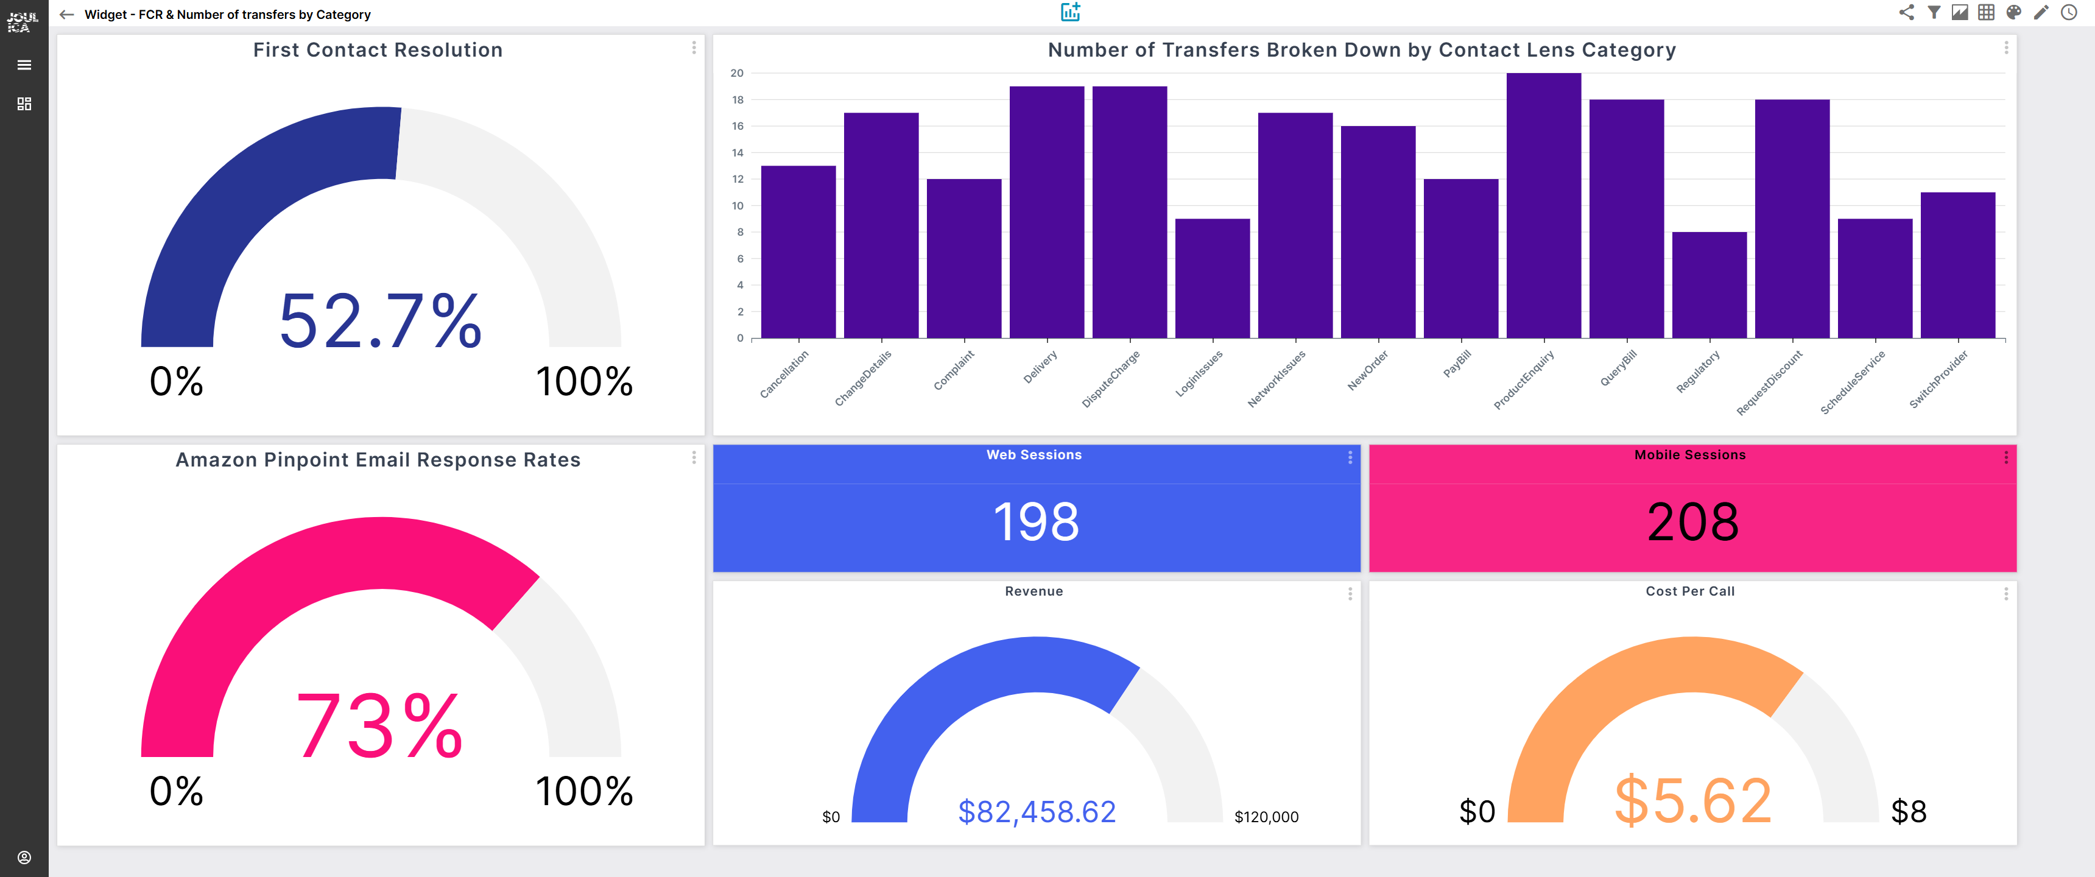The width and height of the screenshot is (2095, 877).
Task: Click the color palette theme icon
Action: click(x=2013, y=12)
